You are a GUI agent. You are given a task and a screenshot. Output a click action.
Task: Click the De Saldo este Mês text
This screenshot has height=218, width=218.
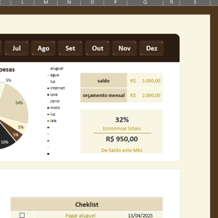tap(122, 150)
